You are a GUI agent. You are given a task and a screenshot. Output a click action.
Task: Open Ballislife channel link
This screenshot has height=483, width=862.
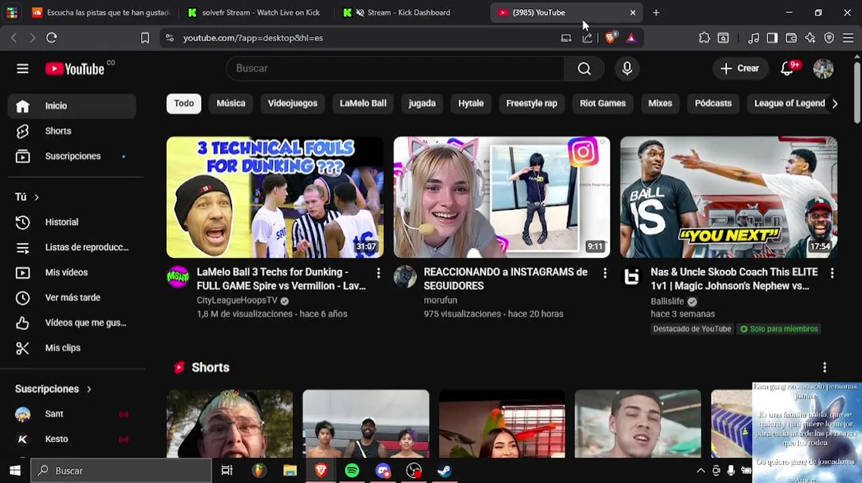coord(667,301)
